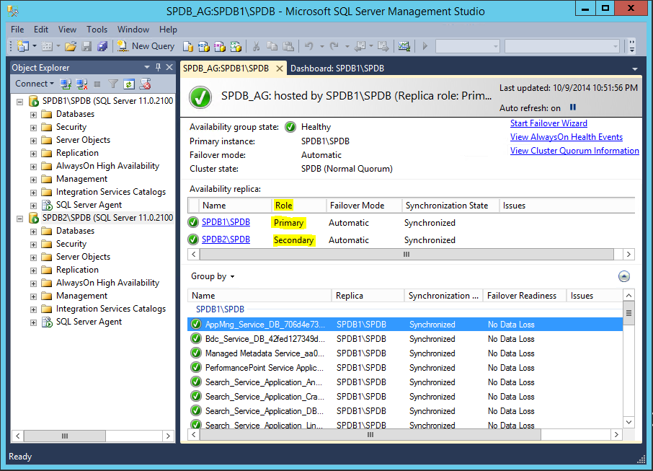Click the Navigate Forward icon
Viewport: 653px width, 471px height.
383,46
